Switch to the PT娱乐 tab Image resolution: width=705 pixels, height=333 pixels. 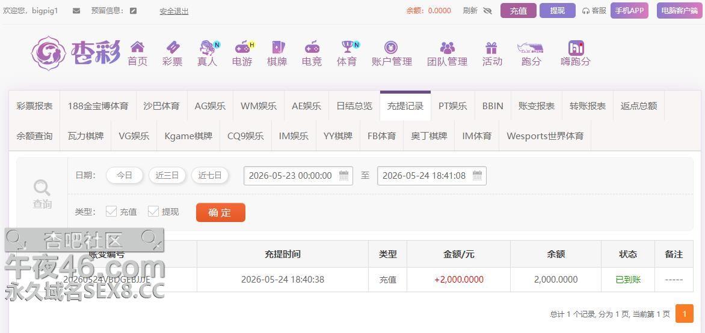coord(453,106)
